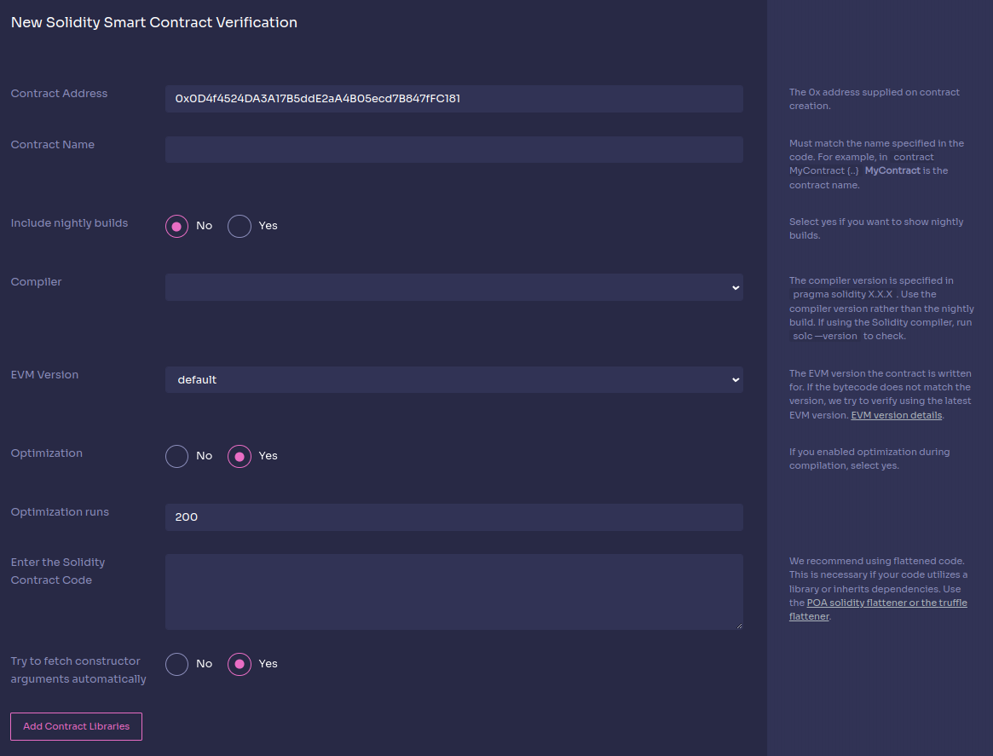Click inside the Solidity Contract Code textarea
This screenshot has width=993, height=756.
pos(453,592)
